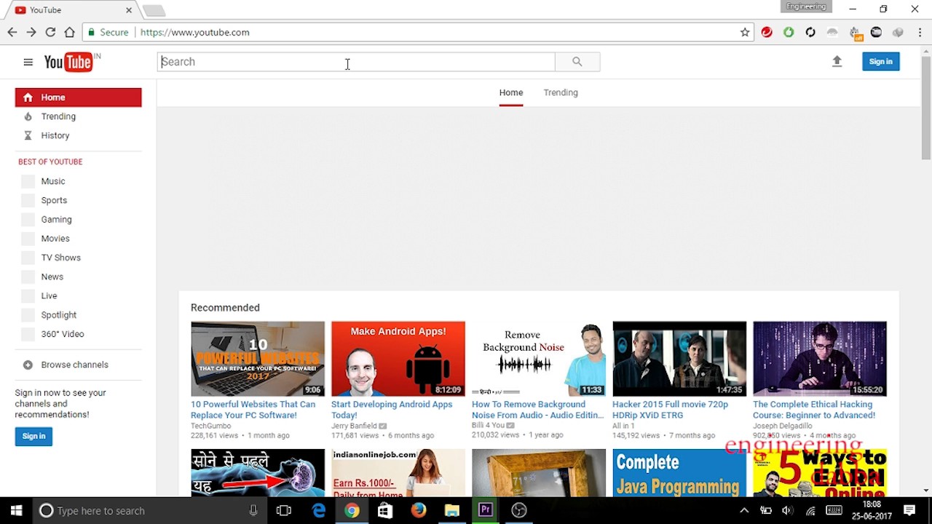Viewport: 932px width, 524px height.
Task: Open 'Hacker 2015 Full movie' title link
Action: click(670, 410)
